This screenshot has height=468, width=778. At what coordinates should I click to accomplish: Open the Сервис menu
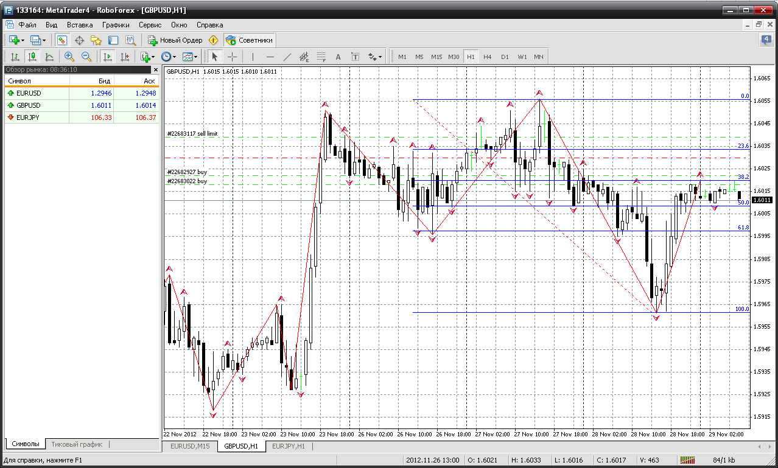pyautogui.click(x=150, y=25)
